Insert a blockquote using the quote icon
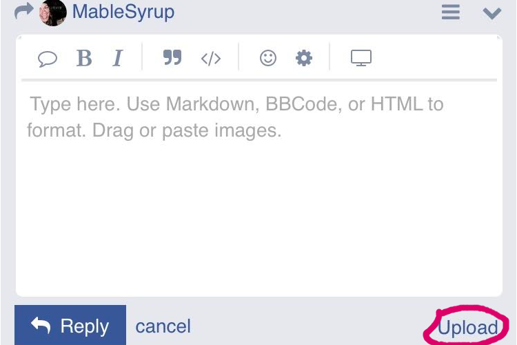The width and height of the screenshot is (517, 345). pyautogui.click(x=172, y=57)
